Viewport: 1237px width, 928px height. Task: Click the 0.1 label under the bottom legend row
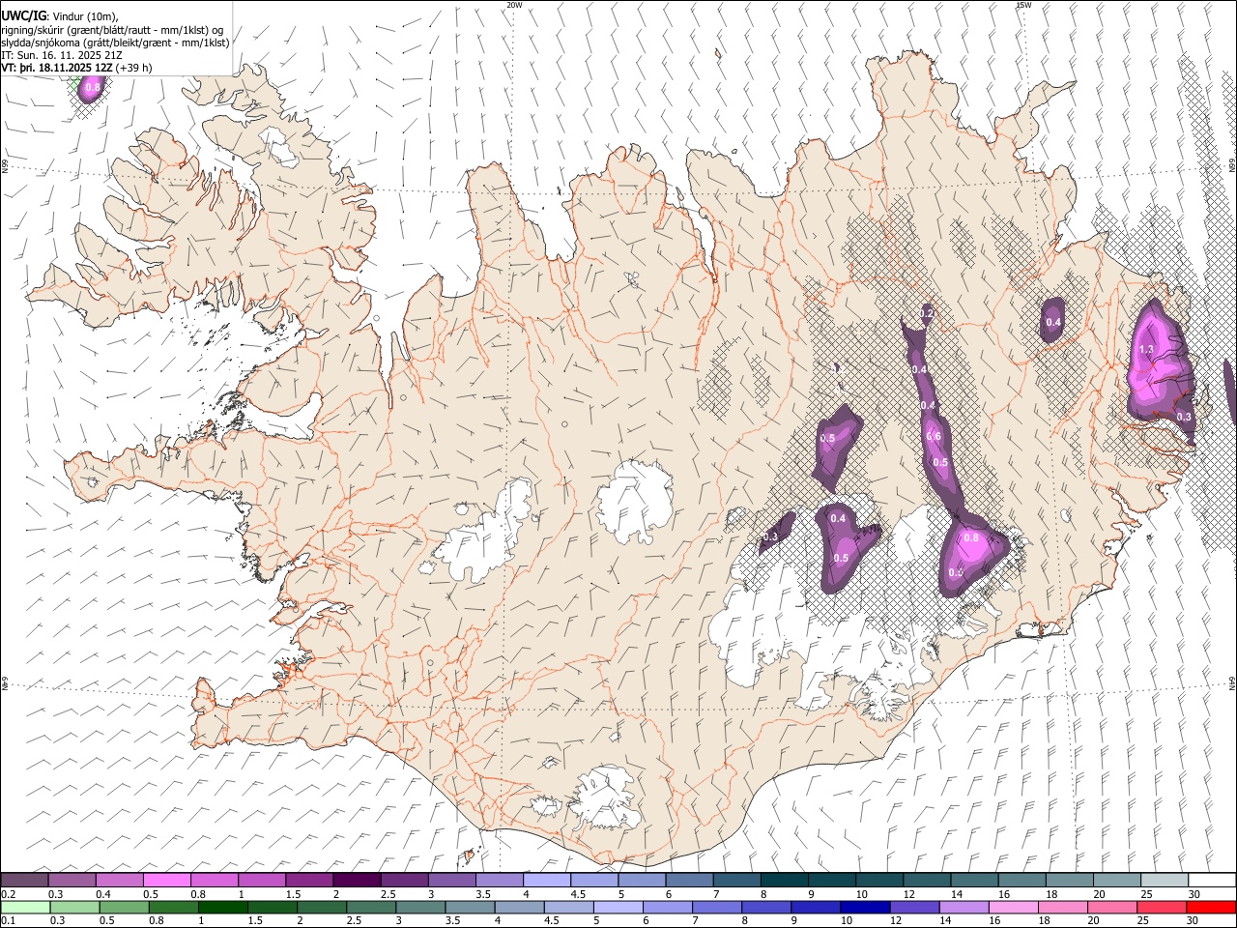click(x=7, y=920)
